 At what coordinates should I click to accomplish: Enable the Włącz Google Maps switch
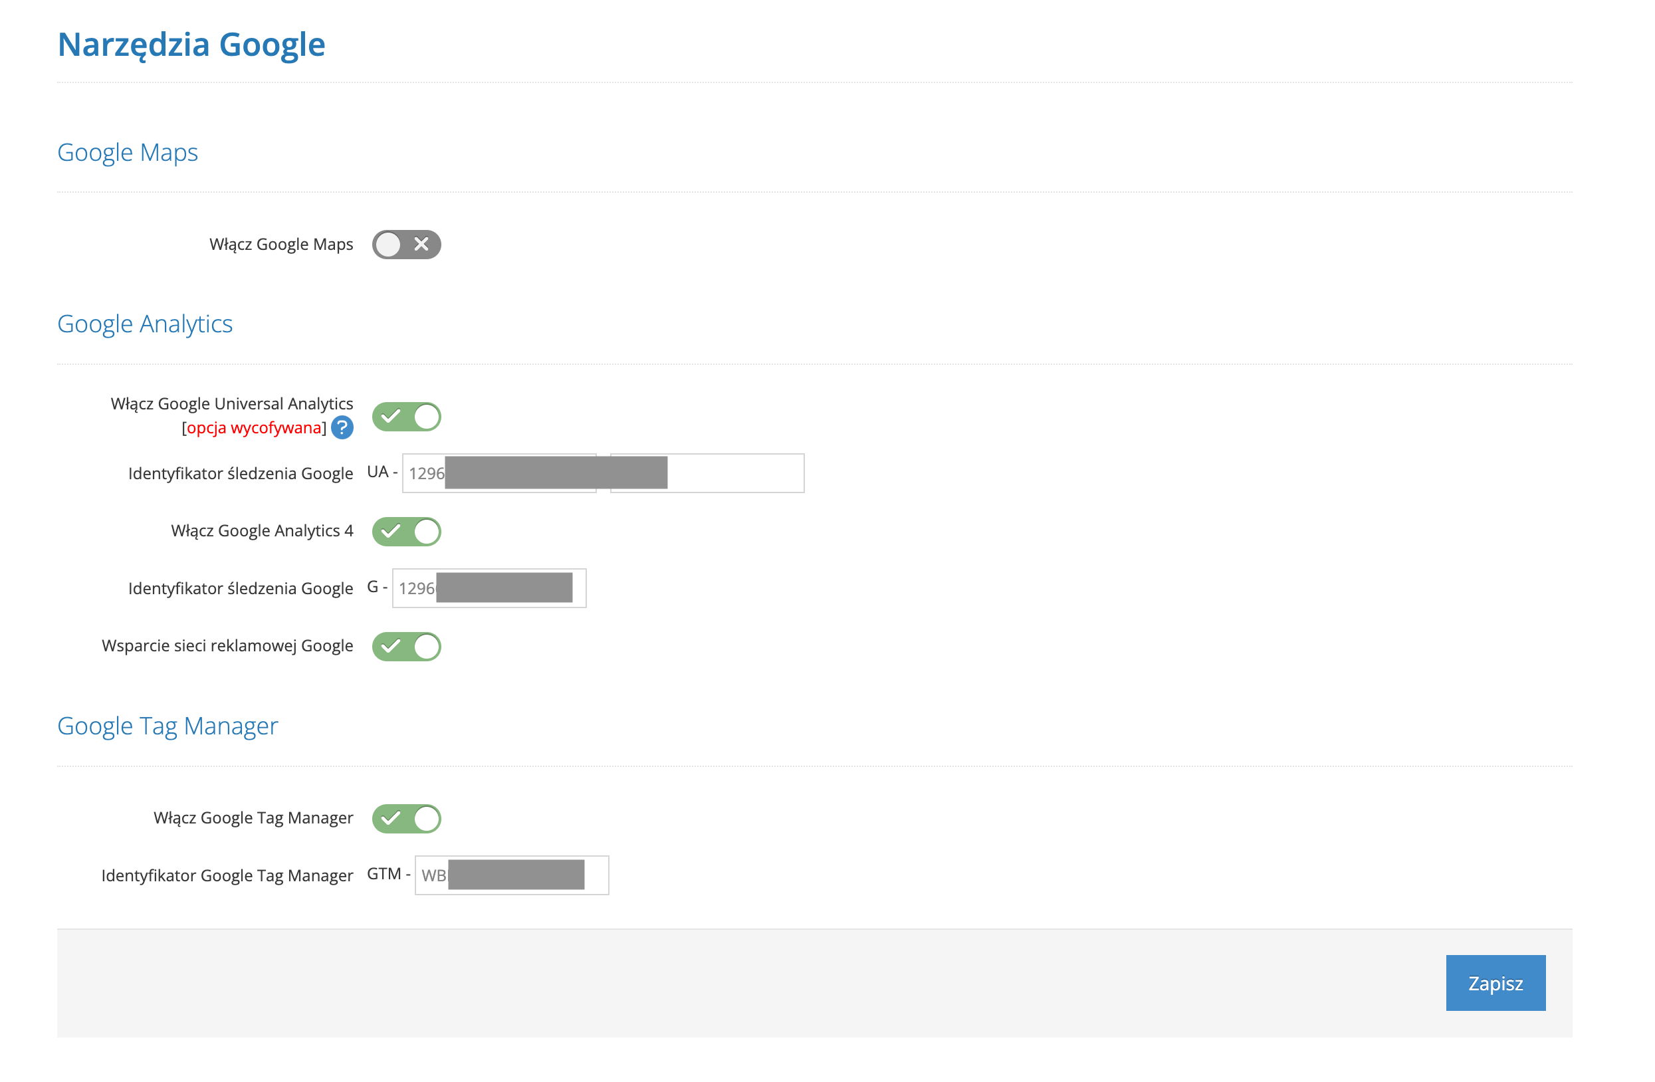click(406, 245)
